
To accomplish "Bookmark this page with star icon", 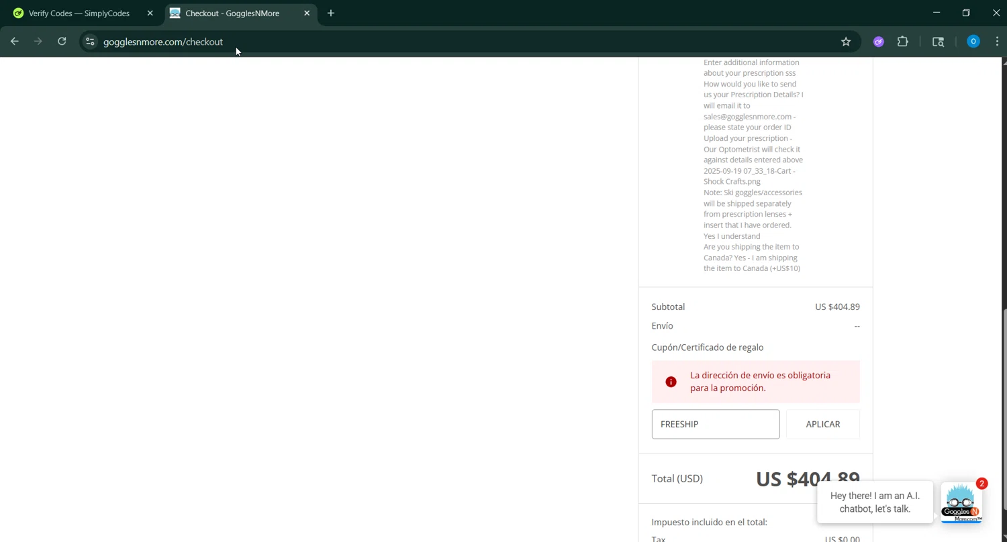I will pyautogui.click(x=846, y=42).
